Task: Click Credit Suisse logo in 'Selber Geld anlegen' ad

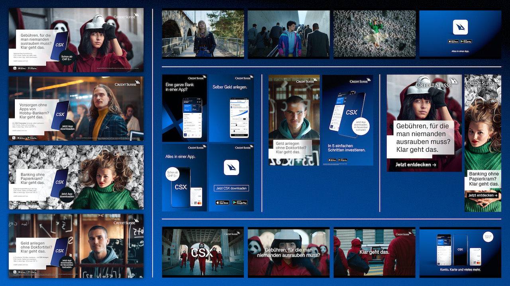Action: click(x=244, y=78)
